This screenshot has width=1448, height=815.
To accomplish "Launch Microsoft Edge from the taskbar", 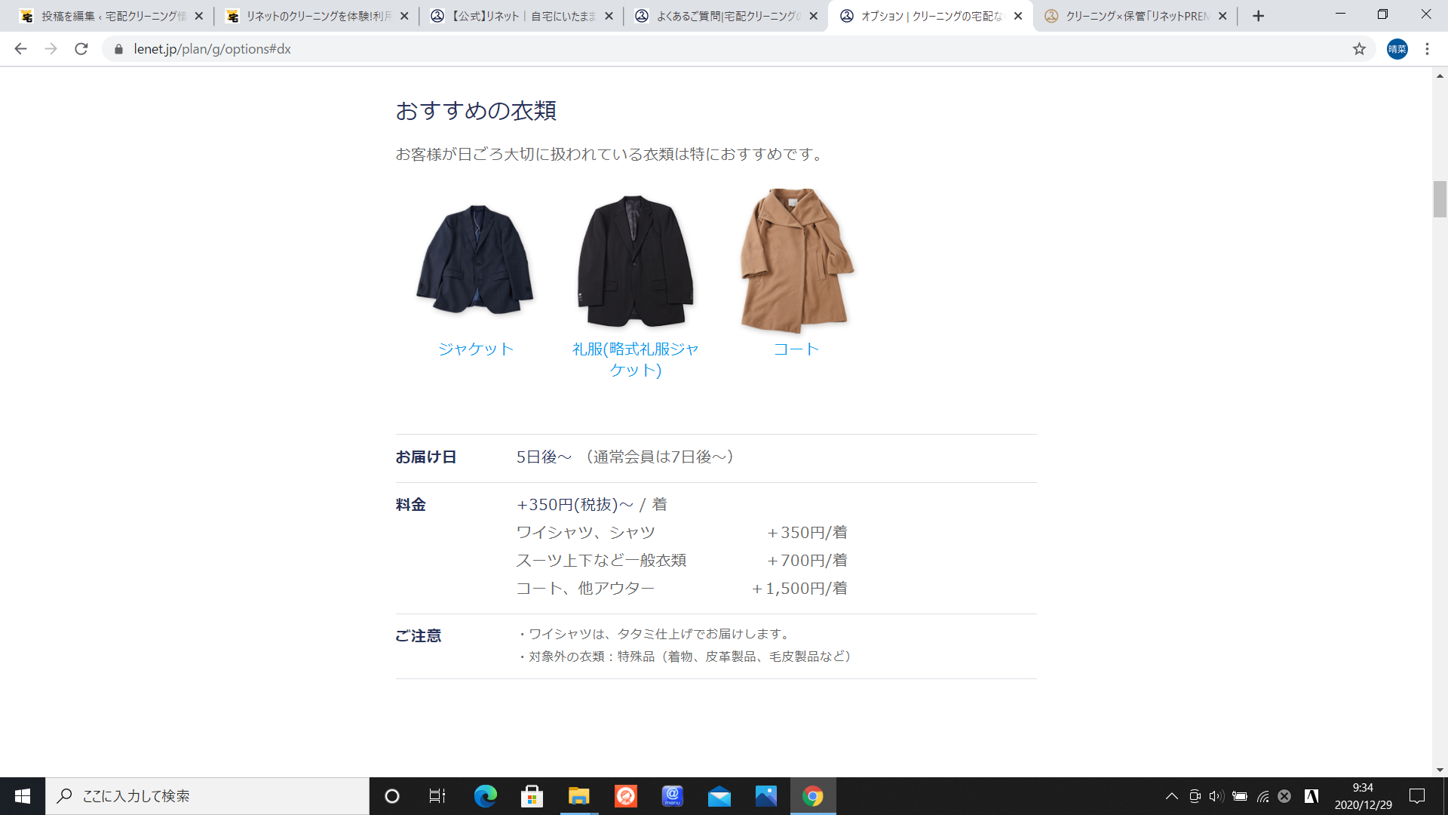I will click(x=485, y=796).
